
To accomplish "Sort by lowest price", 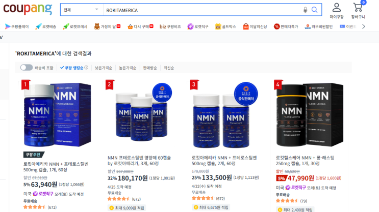I will pyautogui.click(x=104, y=68).
